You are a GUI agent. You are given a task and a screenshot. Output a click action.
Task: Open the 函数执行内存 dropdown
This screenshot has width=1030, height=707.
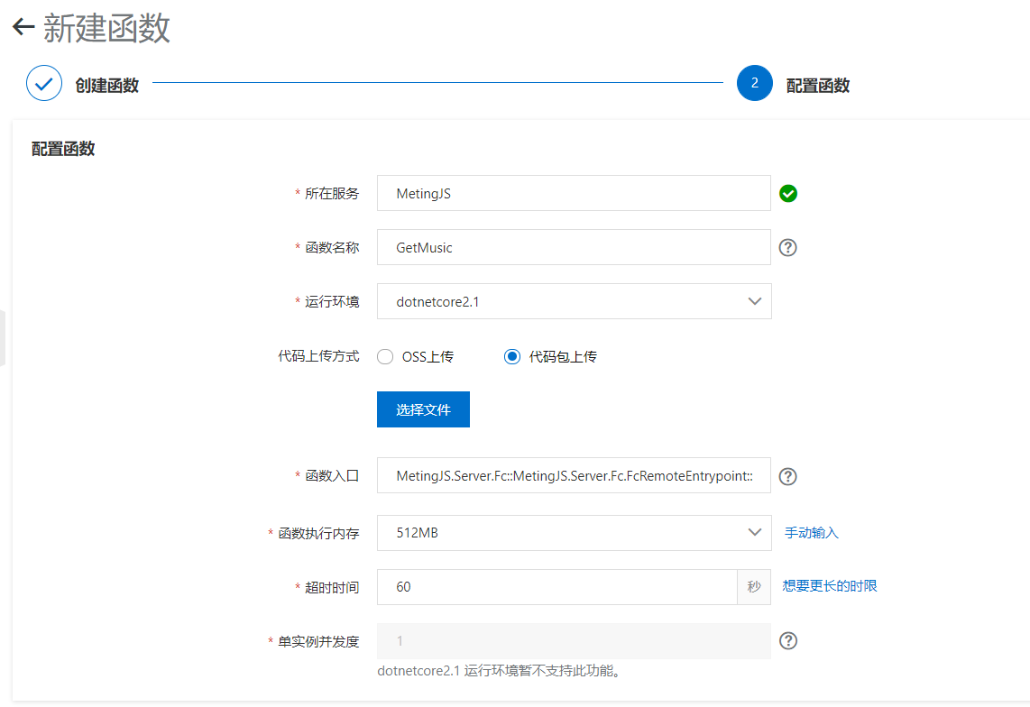574,532
